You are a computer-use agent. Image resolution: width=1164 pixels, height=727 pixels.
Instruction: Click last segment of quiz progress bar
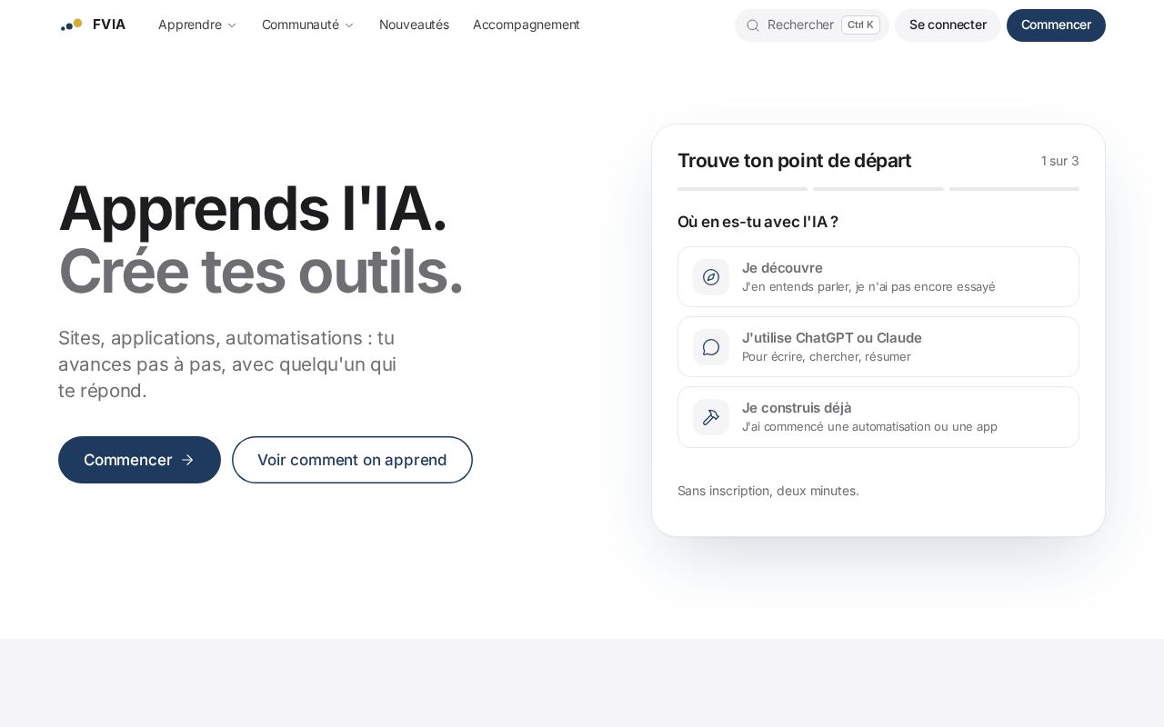1014,189
